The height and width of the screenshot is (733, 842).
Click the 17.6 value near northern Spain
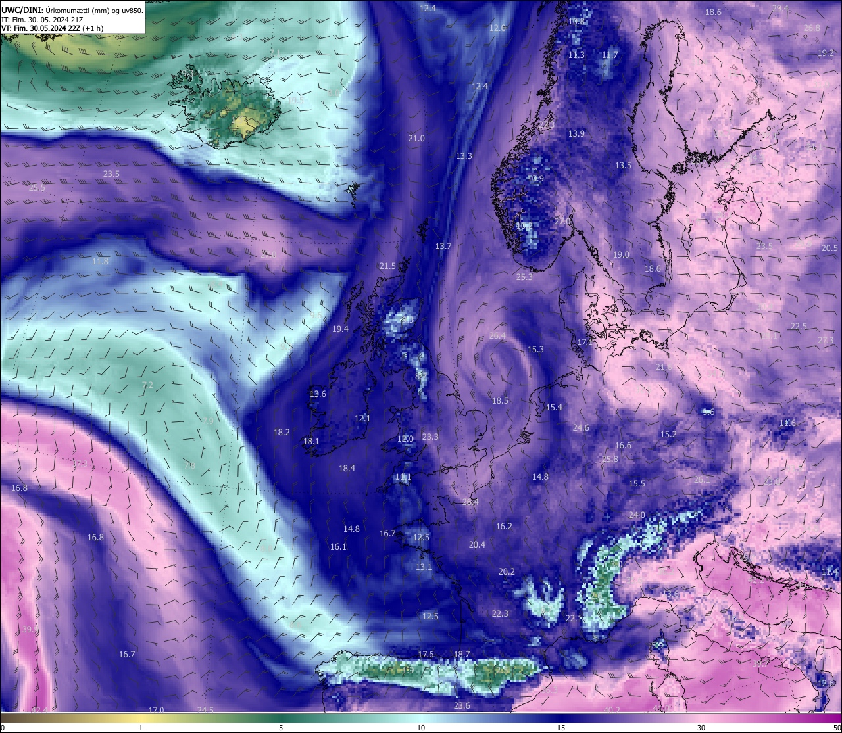[x=426, y=654]
